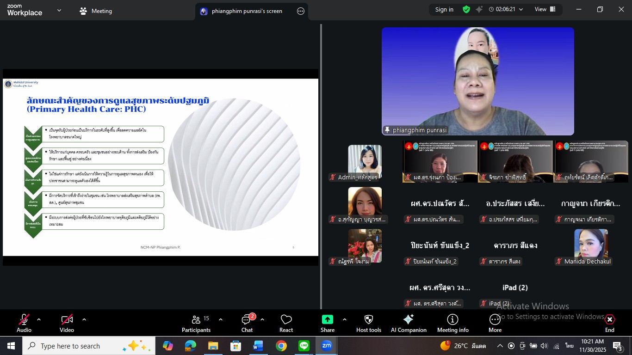
Task: Select phiangphim punrasi's screen tab
Action: (247, 11)
